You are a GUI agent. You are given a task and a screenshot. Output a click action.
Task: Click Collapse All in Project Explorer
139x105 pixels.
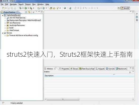[x=26, y=12]
